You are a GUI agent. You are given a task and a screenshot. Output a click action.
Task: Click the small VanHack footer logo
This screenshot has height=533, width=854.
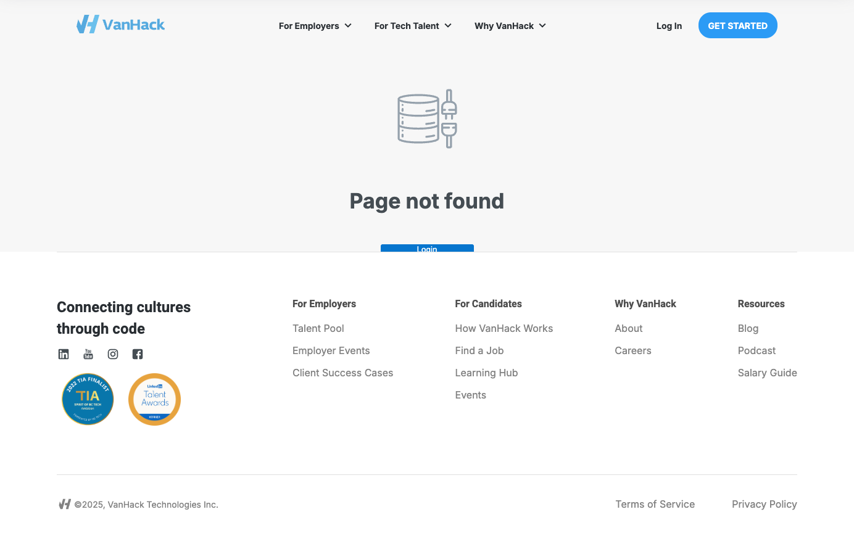coord(65,505)
